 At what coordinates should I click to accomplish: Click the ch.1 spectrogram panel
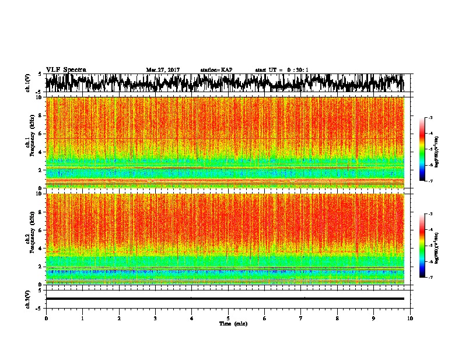[225, 142]
